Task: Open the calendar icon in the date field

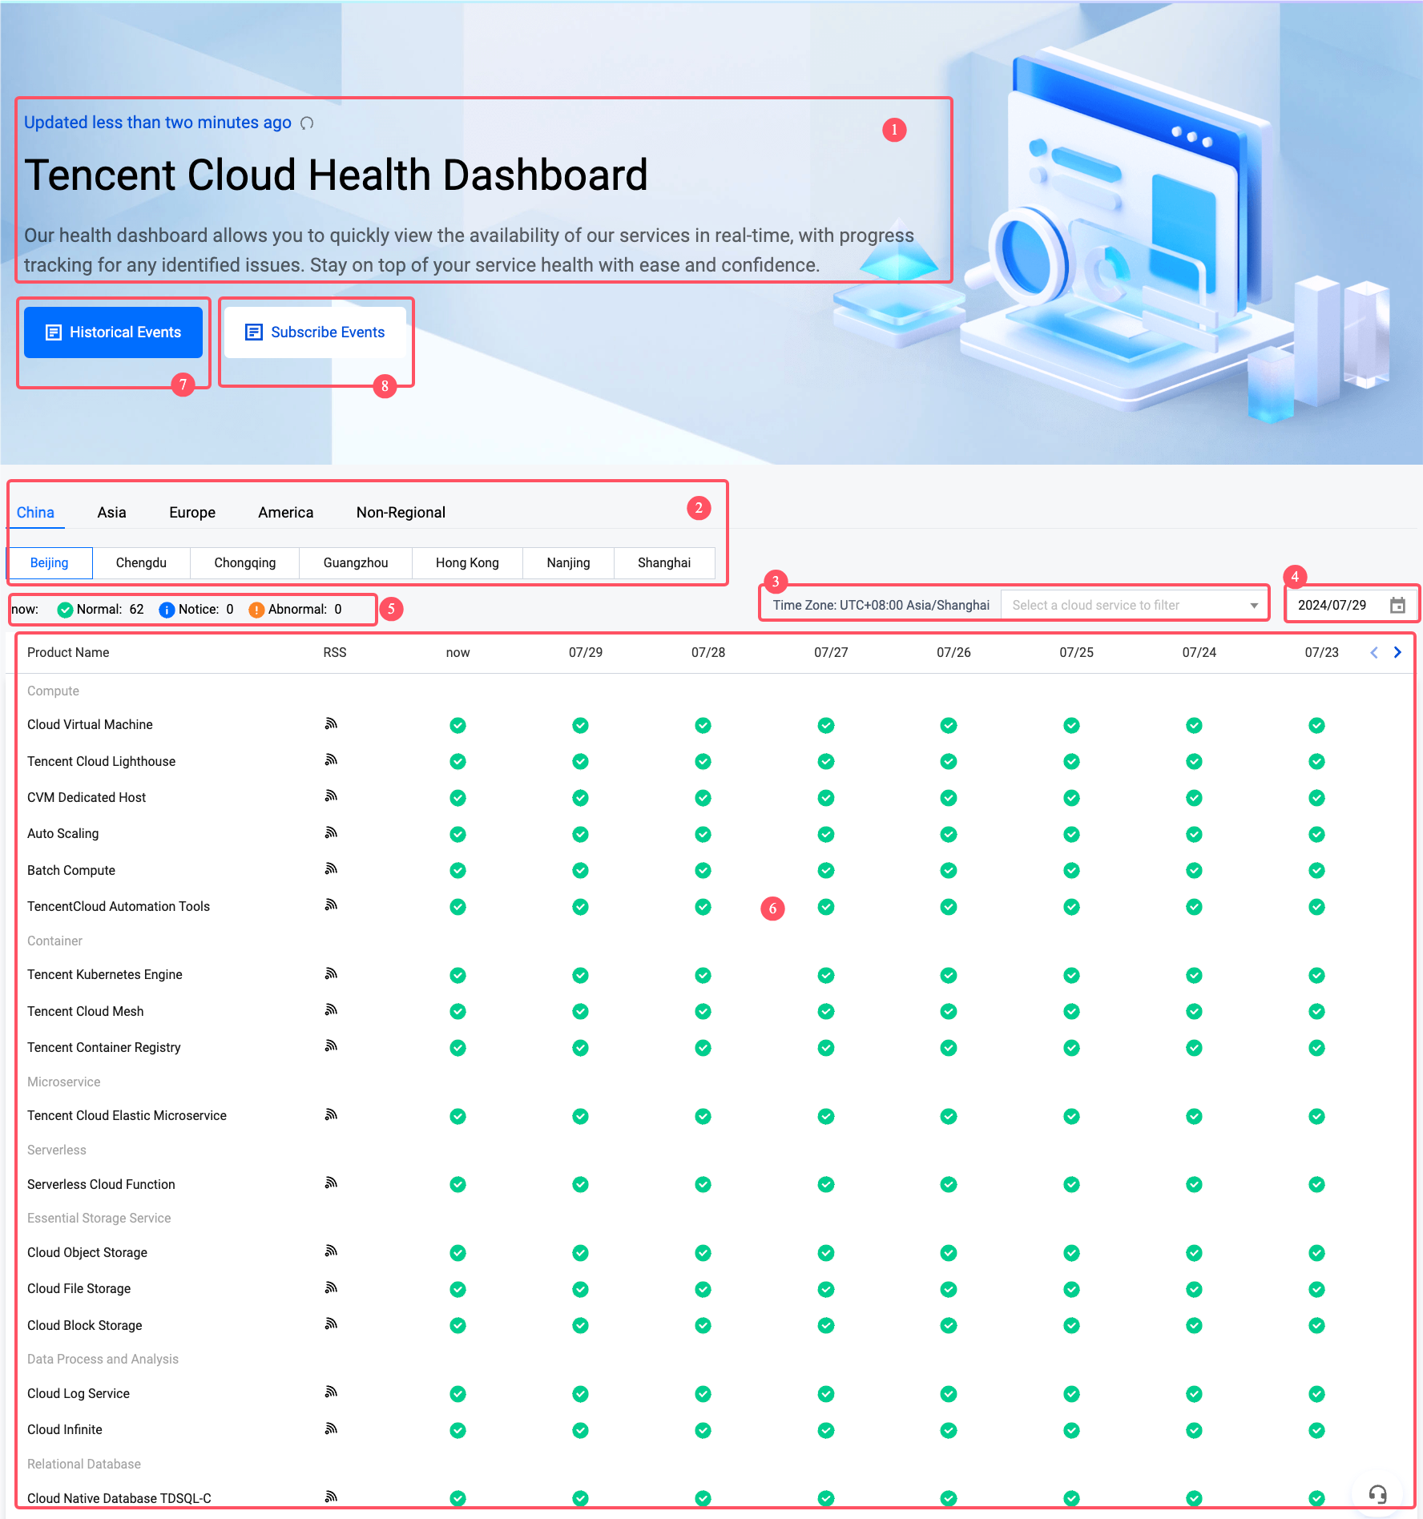Action: tap(1397, 606)
